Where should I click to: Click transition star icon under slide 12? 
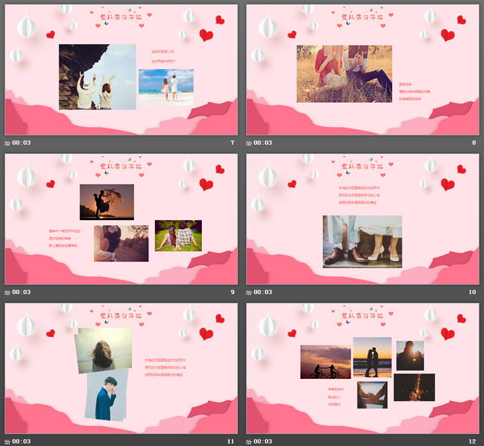click(249, 441)
